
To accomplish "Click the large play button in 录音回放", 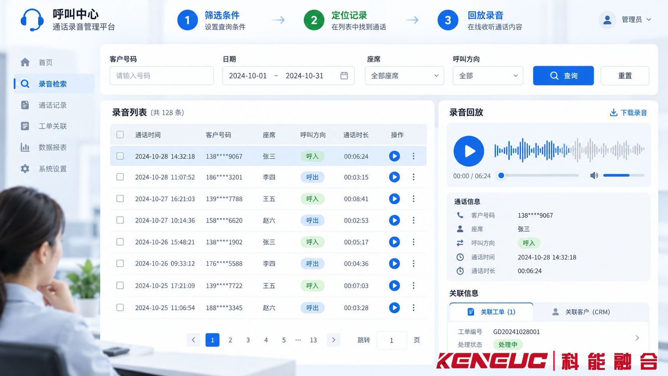I will coord(469,151).
